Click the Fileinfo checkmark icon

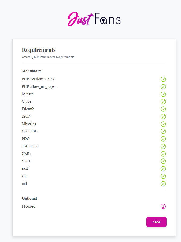click(163, 109)
